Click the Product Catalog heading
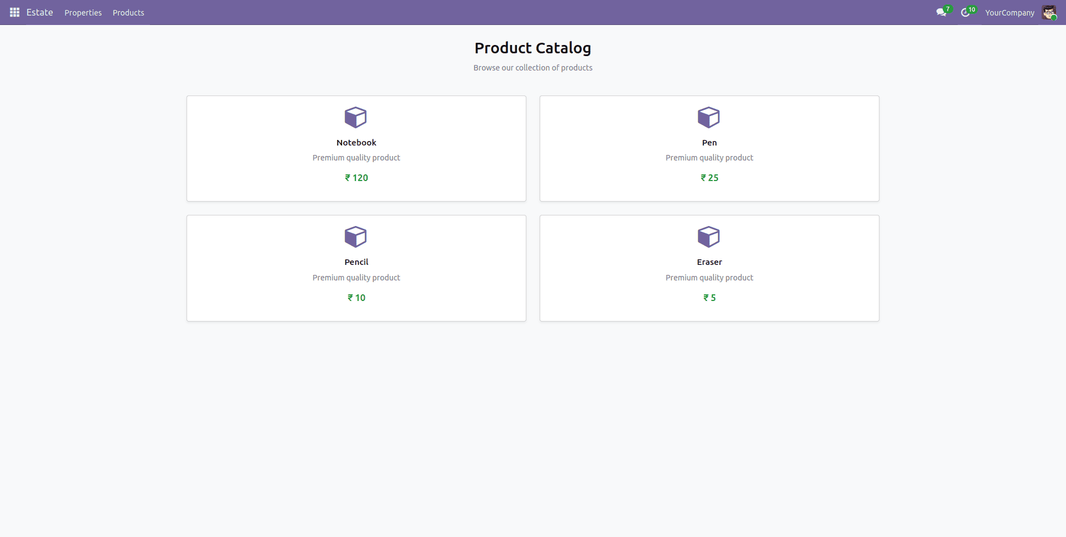This screenshot has height=537, width=1066. click(532, 48)
